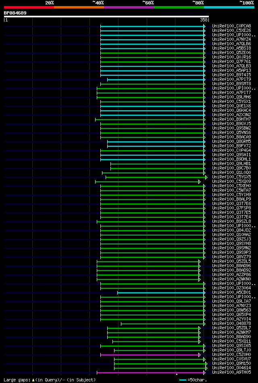The image size is (258, 383).
Task: Select the UniRef100_A9TH05 label
Action: (x=231, y=373)
